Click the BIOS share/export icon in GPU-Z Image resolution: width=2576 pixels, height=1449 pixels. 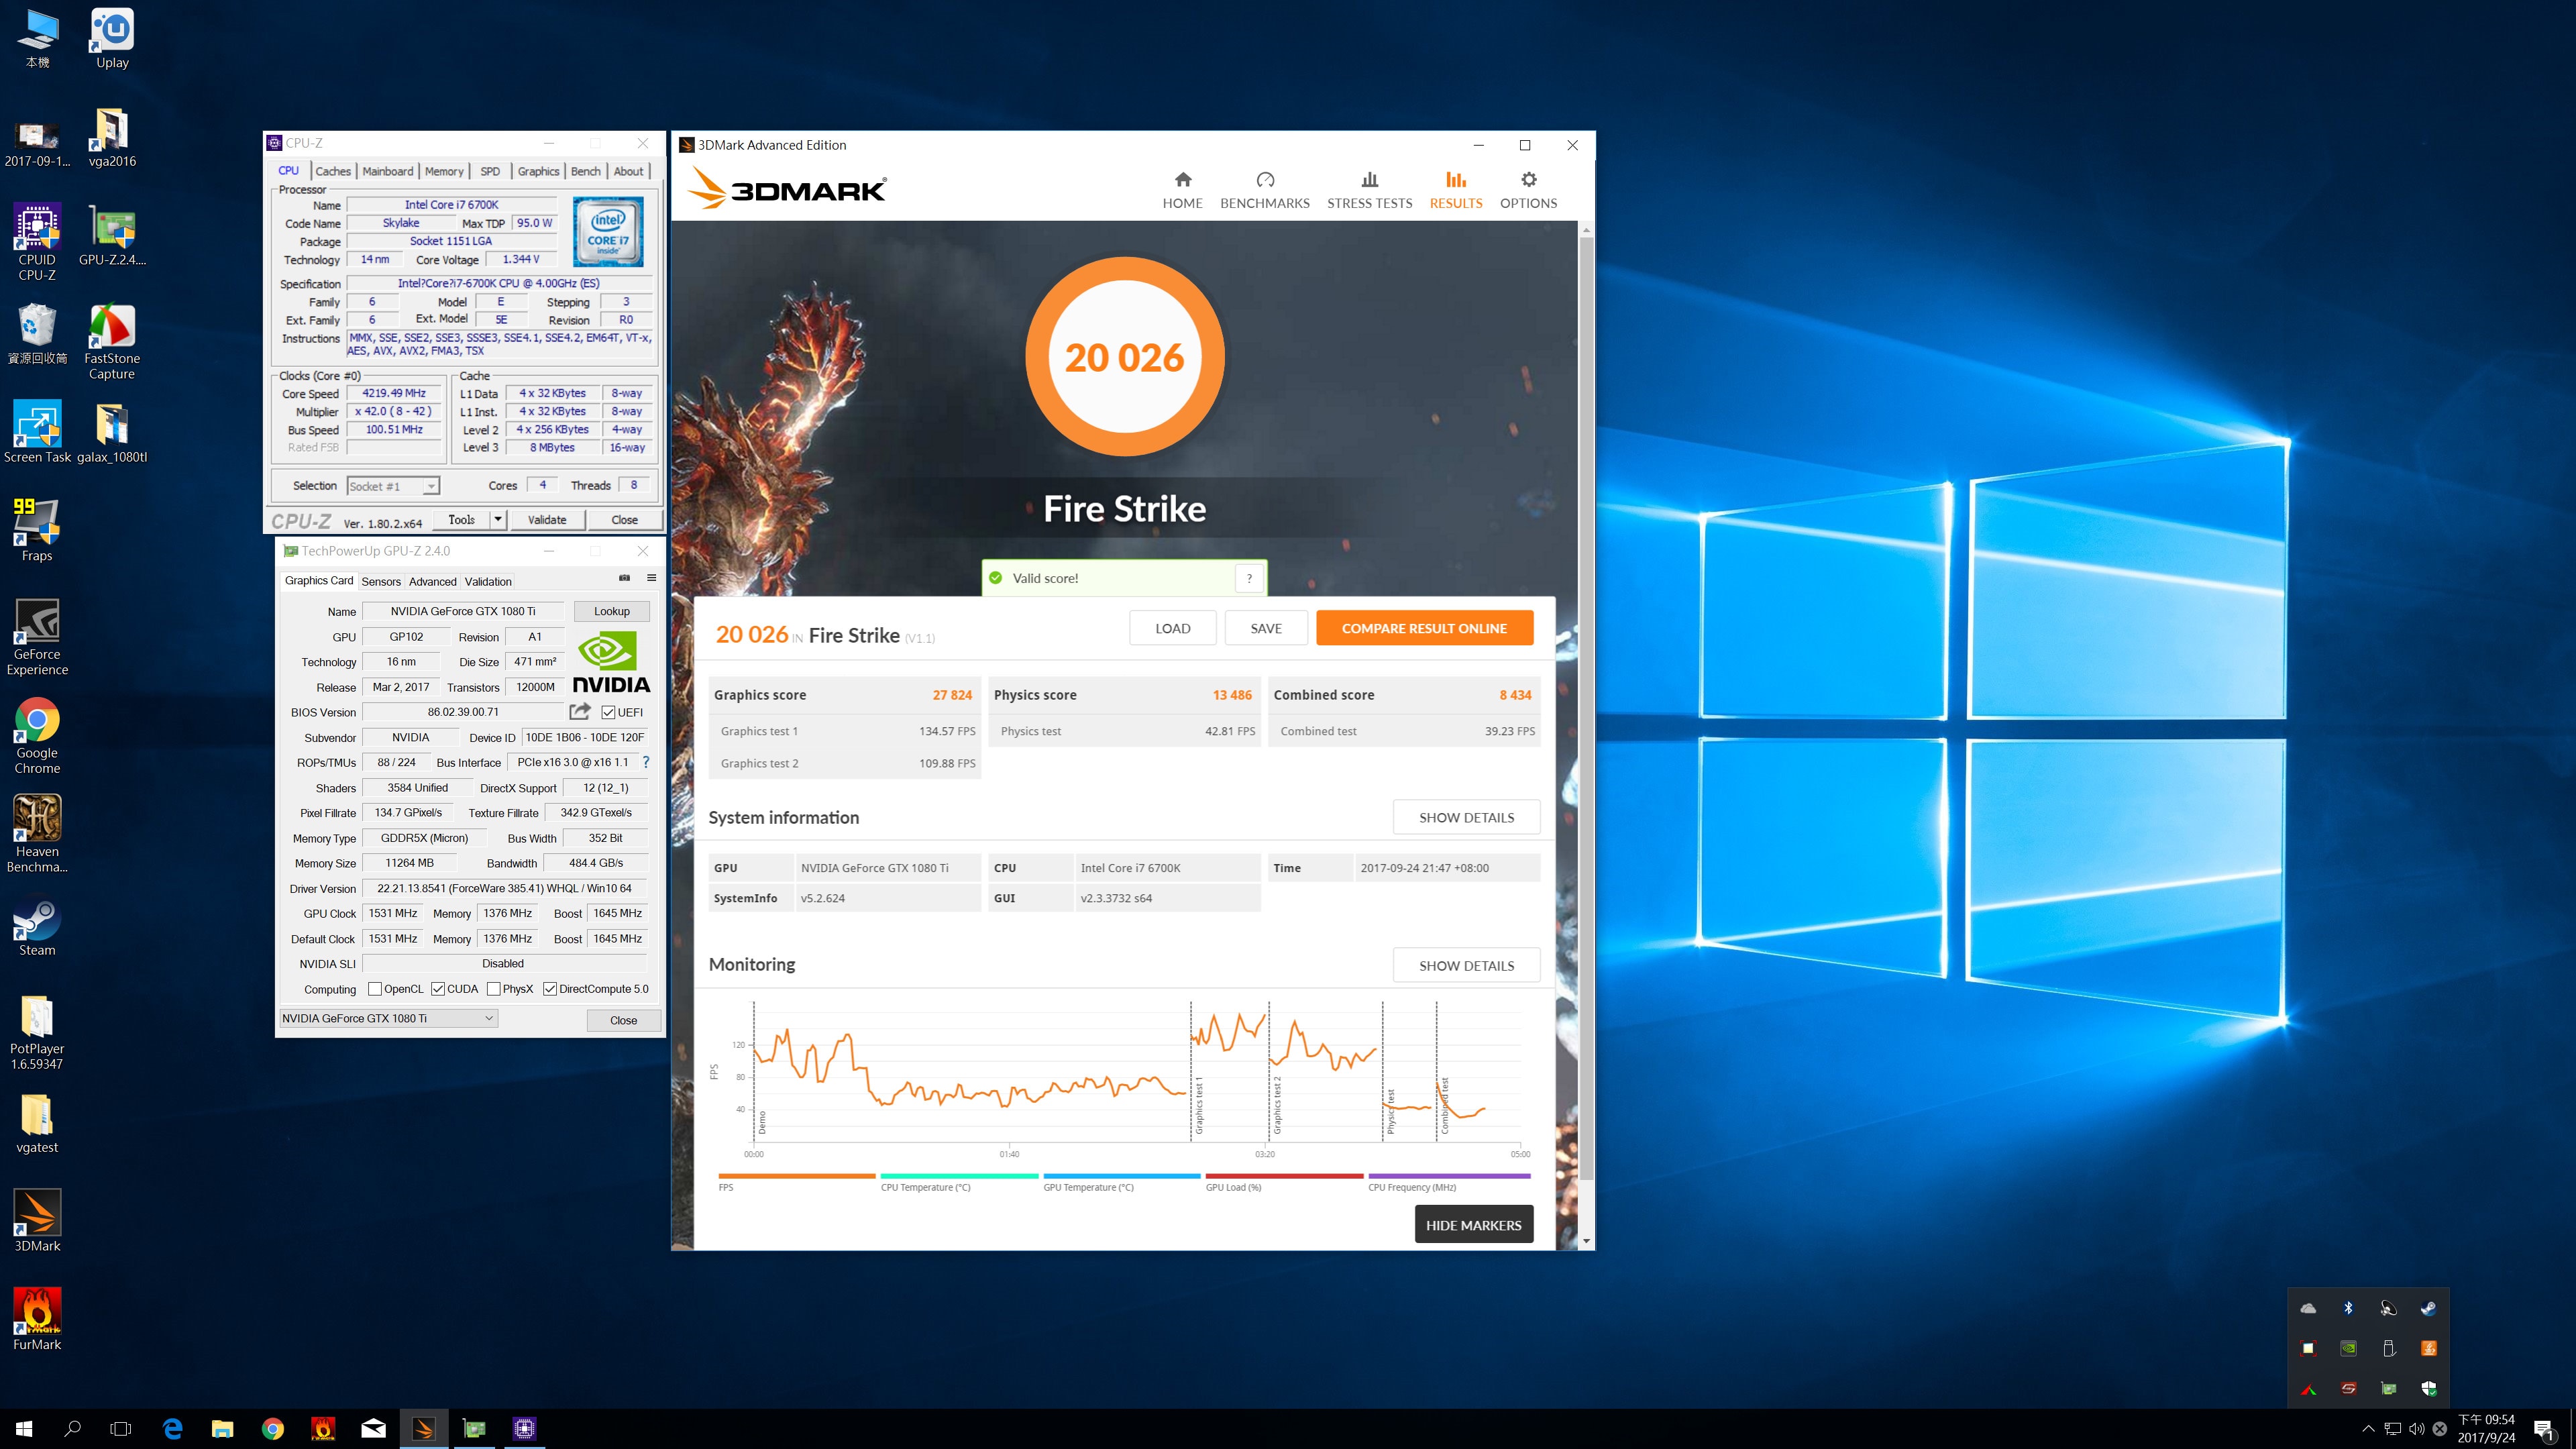580,711
